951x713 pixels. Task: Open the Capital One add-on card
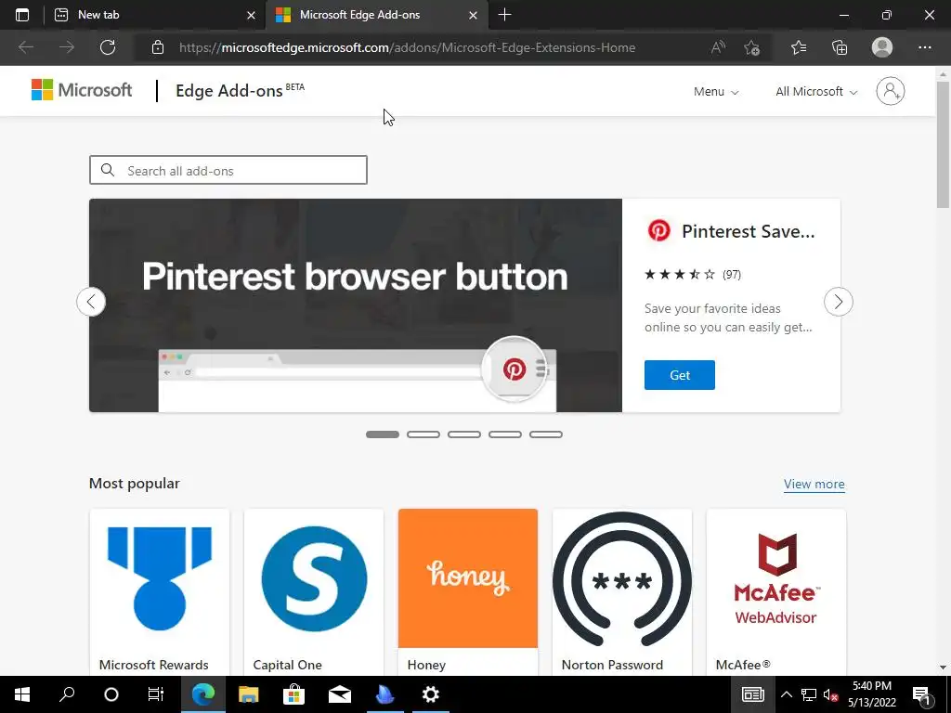314,591
